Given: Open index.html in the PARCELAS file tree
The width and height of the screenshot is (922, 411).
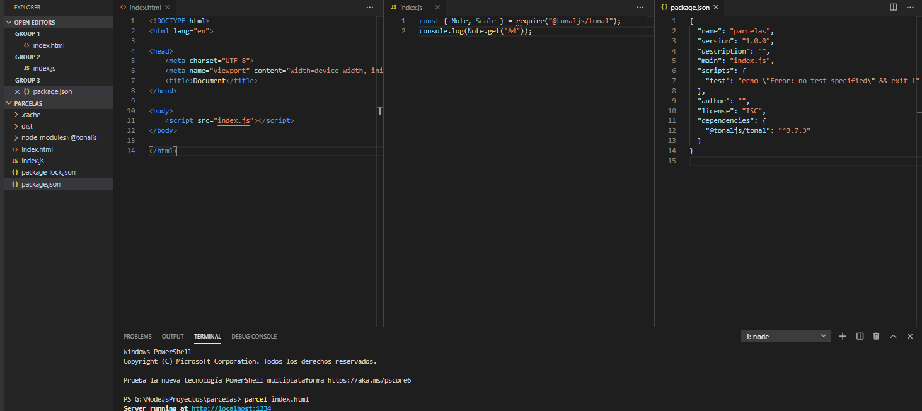Looking at the screenshot, I should (58, 149).
